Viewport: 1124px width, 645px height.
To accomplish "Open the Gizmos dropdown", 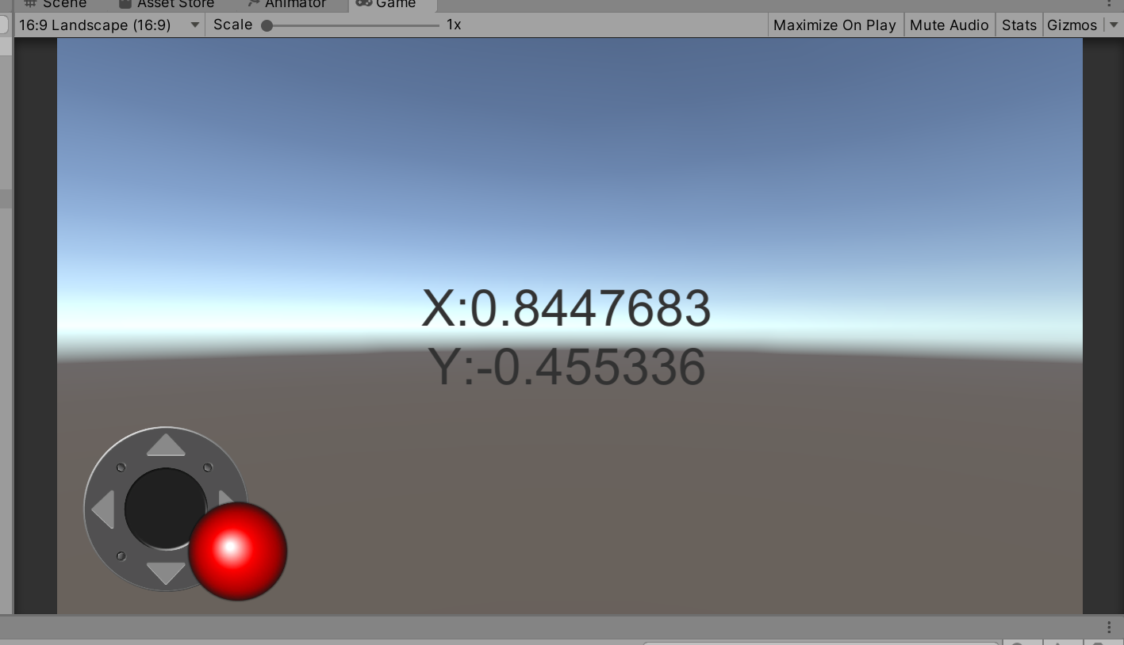I will tap(1072, 25).
